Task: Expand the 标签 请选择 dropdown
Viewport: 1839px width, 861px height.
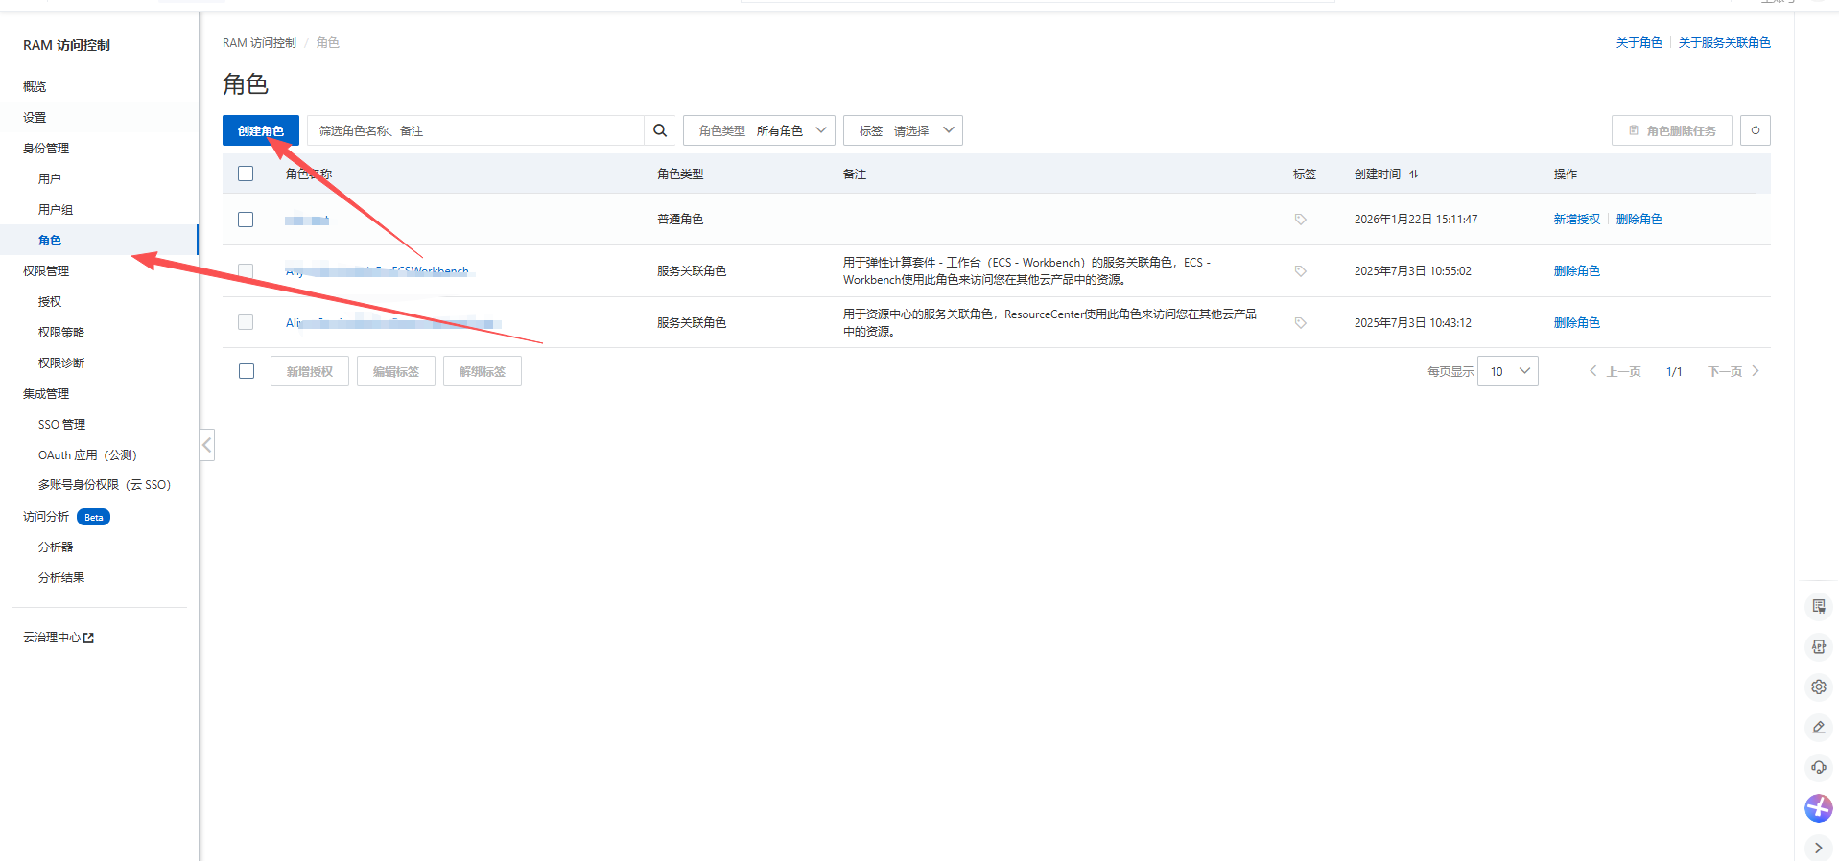Action: pyautogui.click(x=903, y=130)
